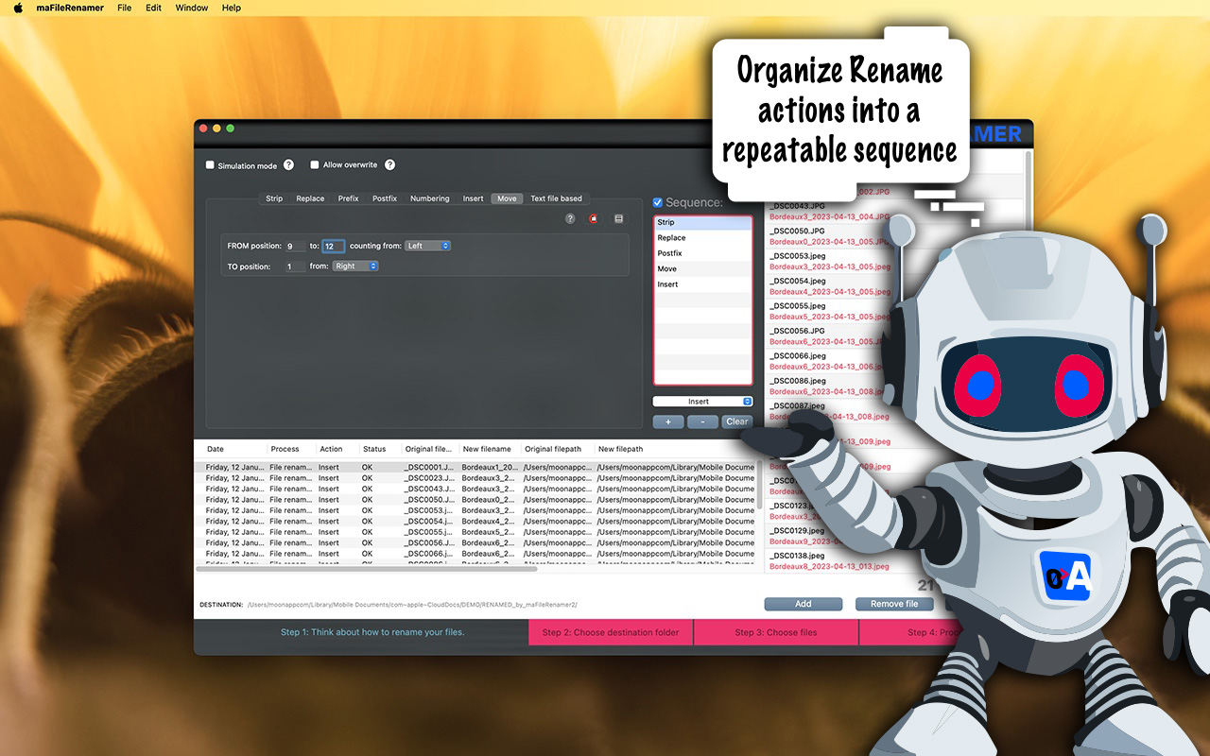The height and width of the screenshot is (756, 1210).
Task: Open the 'counting from' Left dropdown
Action: click(x=428, y=246)
